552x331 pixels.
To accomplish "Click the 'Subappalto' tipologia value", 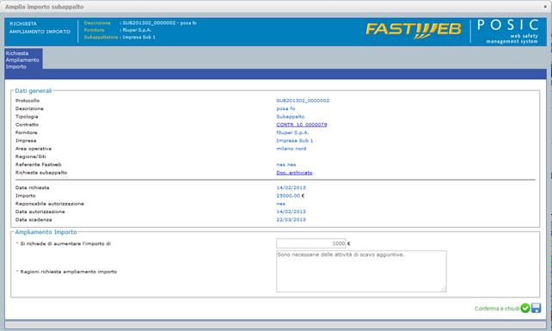I will coord(291,117).
